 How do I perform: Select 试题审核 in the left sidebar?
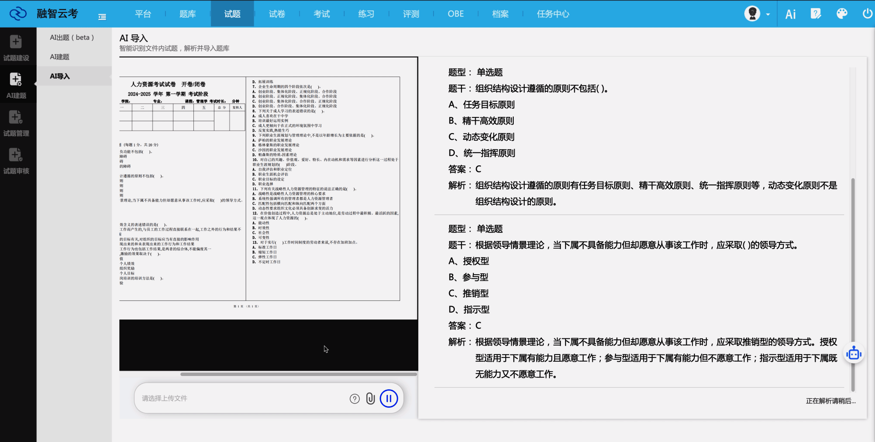17,161
